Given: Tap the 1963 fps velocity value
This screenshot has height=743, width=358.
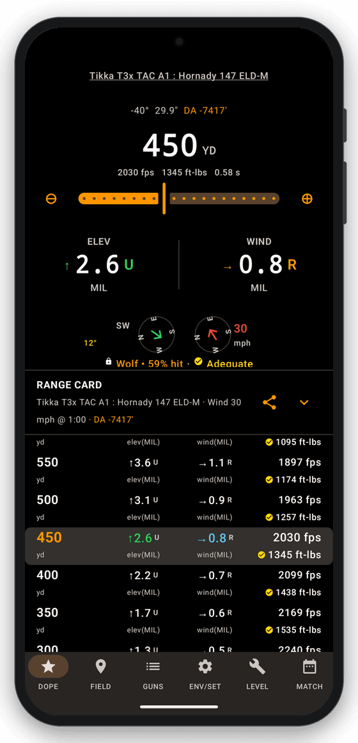Looking at the screenshot, I should 300,500.
